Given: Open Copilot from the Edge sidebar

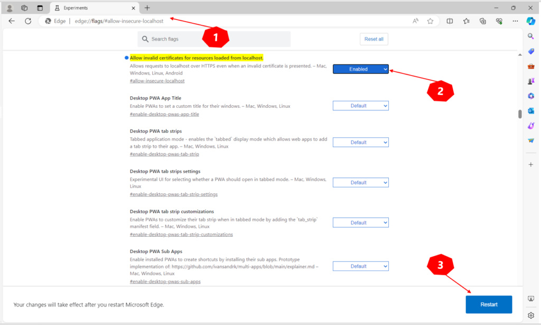Looking at the screenshot, I should point(530,21).
